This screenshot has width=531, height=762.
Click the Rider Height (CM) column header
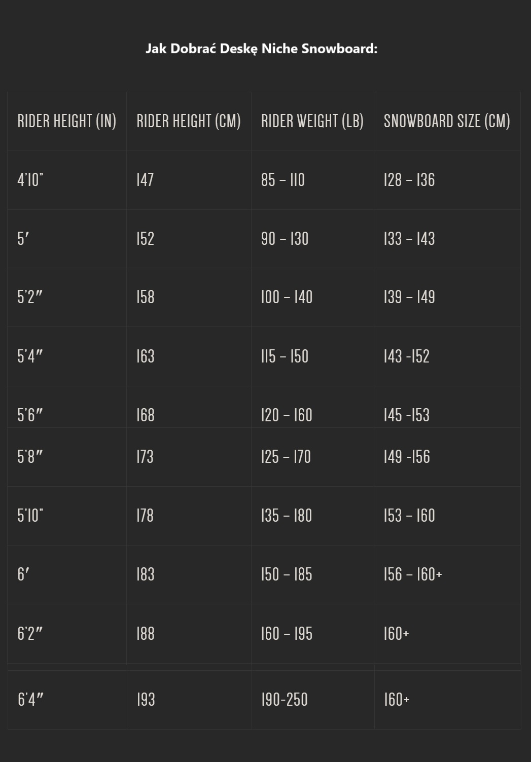click(x=189, y=121)
